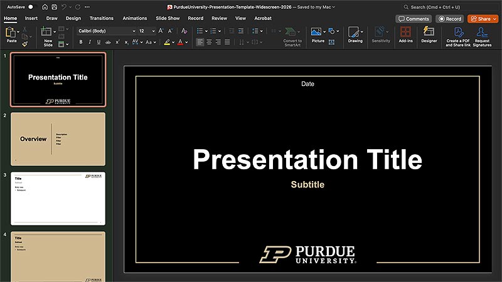Open the Draw tab
Screen dimensions: 502x282
pyautogui.click(x=52, y=18)
